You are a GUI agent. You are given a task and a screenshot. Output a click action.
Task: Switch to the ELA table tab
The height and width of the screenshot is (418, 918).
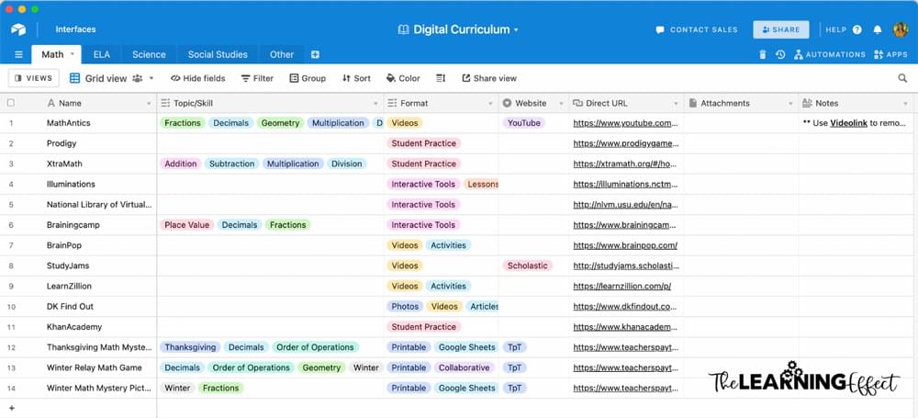[101, 54]
